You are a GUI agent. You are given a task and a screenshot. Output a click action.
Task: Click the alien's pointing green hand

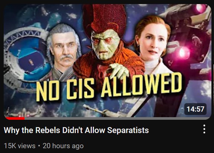119,71
